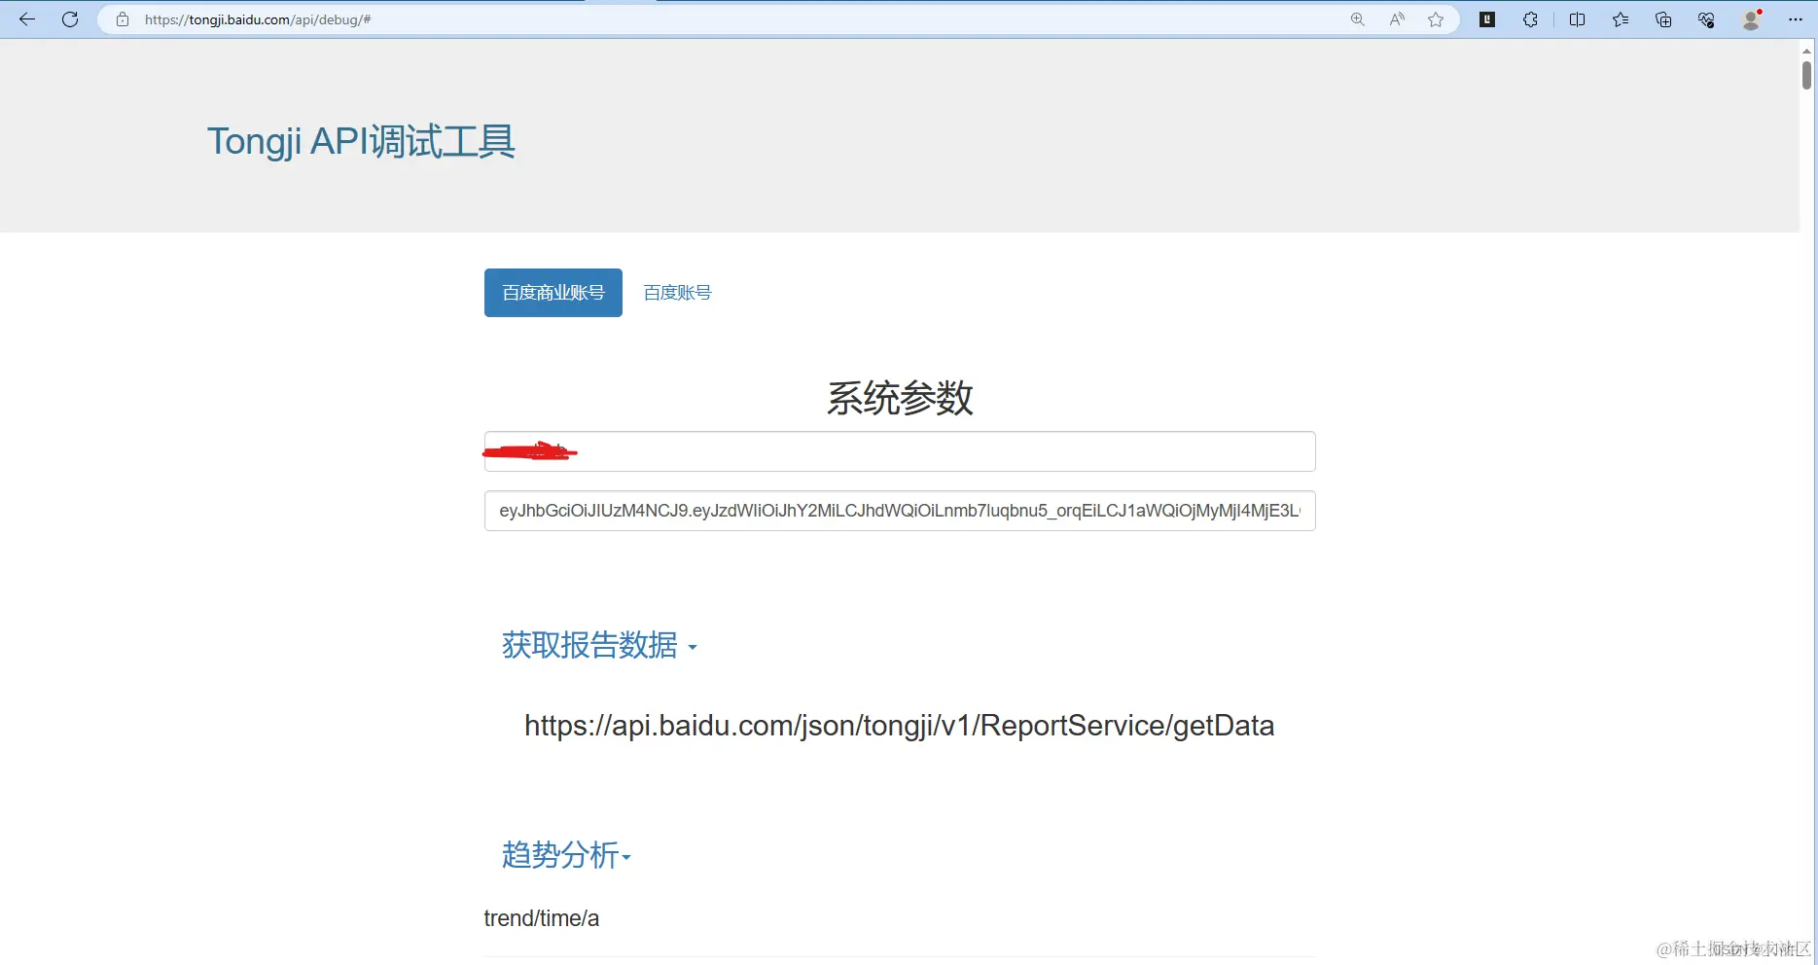Open the Favorites list icon
Screen dimensions: 1818x965
pyautogui.click(x=1621, y=19)
